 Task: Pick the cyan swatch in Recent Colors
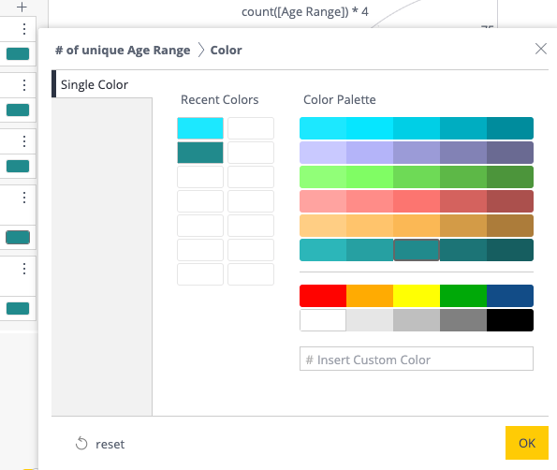coord(200,128)
